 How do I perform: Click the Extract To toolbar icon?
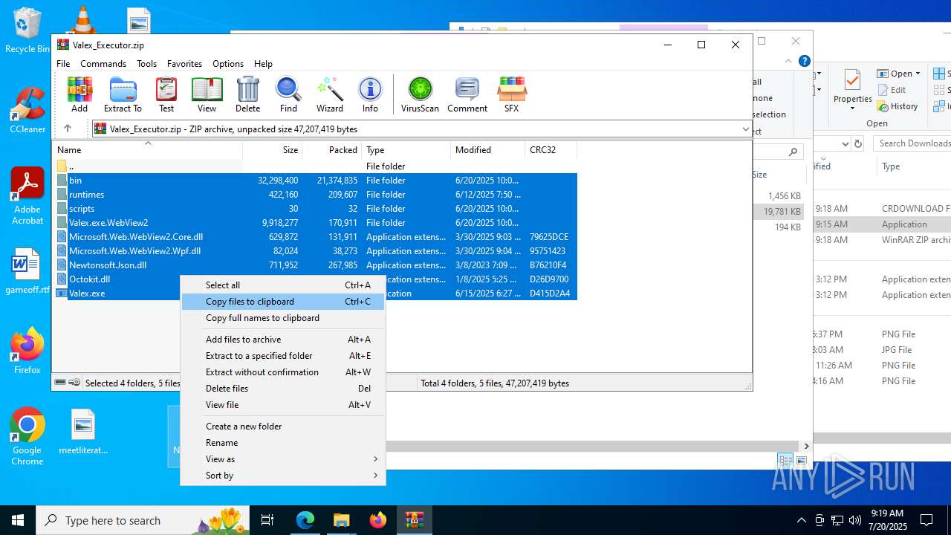click(x=123, y=94)
